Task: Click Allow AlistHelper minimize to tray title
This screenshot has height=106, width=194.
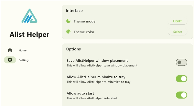Action: point(96,77)
